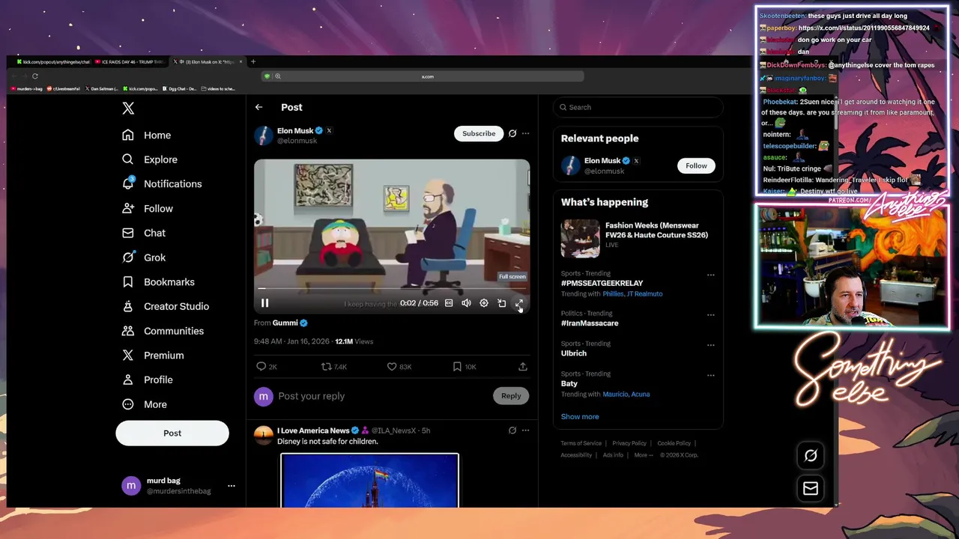Open the Follow sidebar item
Image resolution: width=959 pixels, height=539 pixels.
pos(148,209)
